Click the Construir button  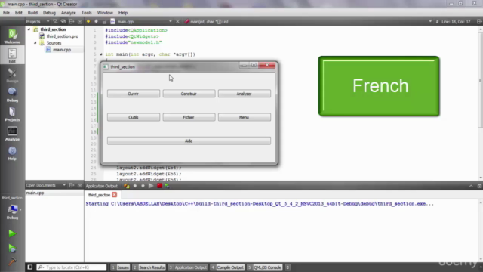(189, 94)
